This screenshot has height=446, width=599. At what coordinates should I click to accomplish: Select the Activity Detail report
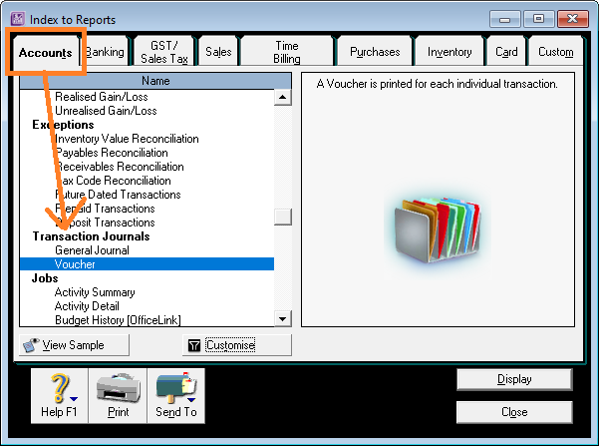87,306
